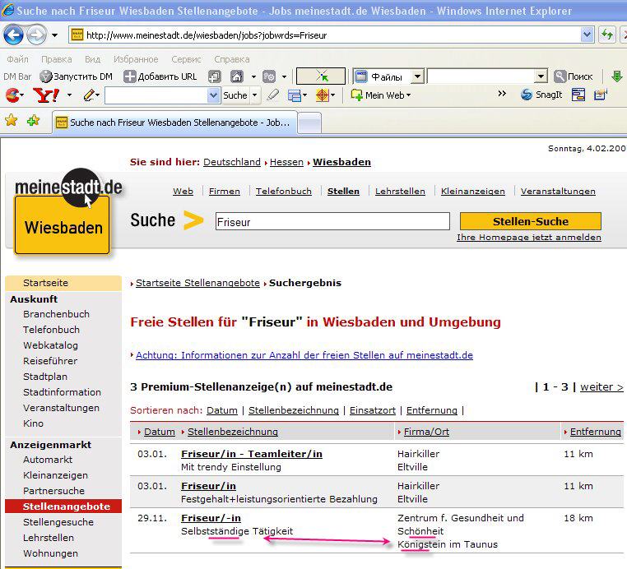The height and width of the screenshot is (569, 627).
Task: Open the Kleinanzeigen search category
Action: pyautogui.click(x=472, y=191)
